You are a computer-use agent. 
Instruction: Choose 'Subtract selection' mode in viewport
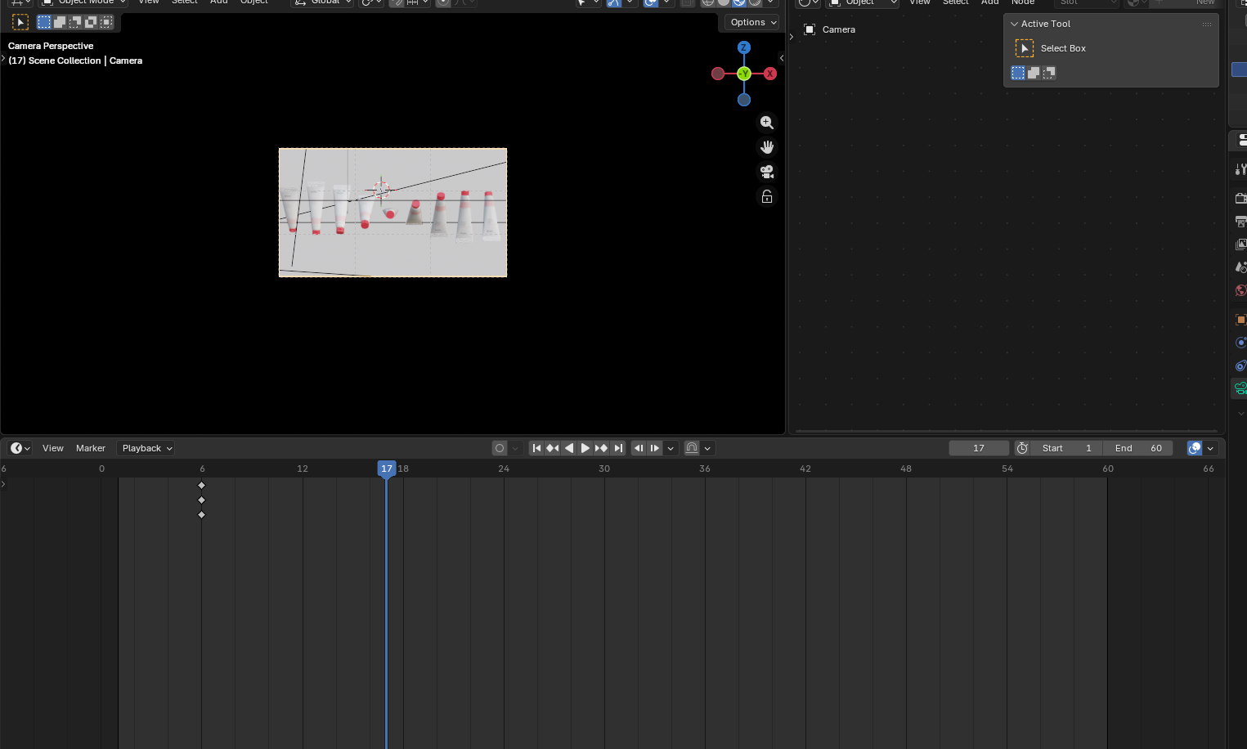click(x=75, y=22)
